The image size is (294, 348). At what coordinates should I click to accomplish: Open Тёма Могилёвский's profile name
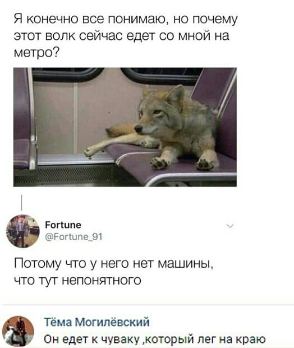[x=97, y=322]
